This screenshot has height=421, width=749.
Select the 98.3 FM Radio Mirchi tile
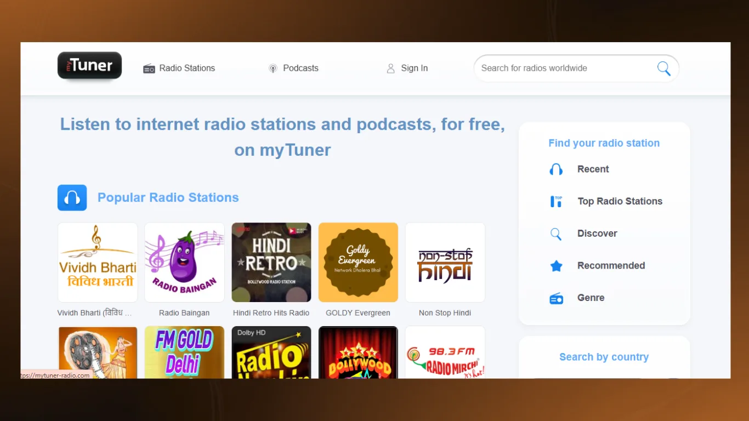(x=445, y=352)
